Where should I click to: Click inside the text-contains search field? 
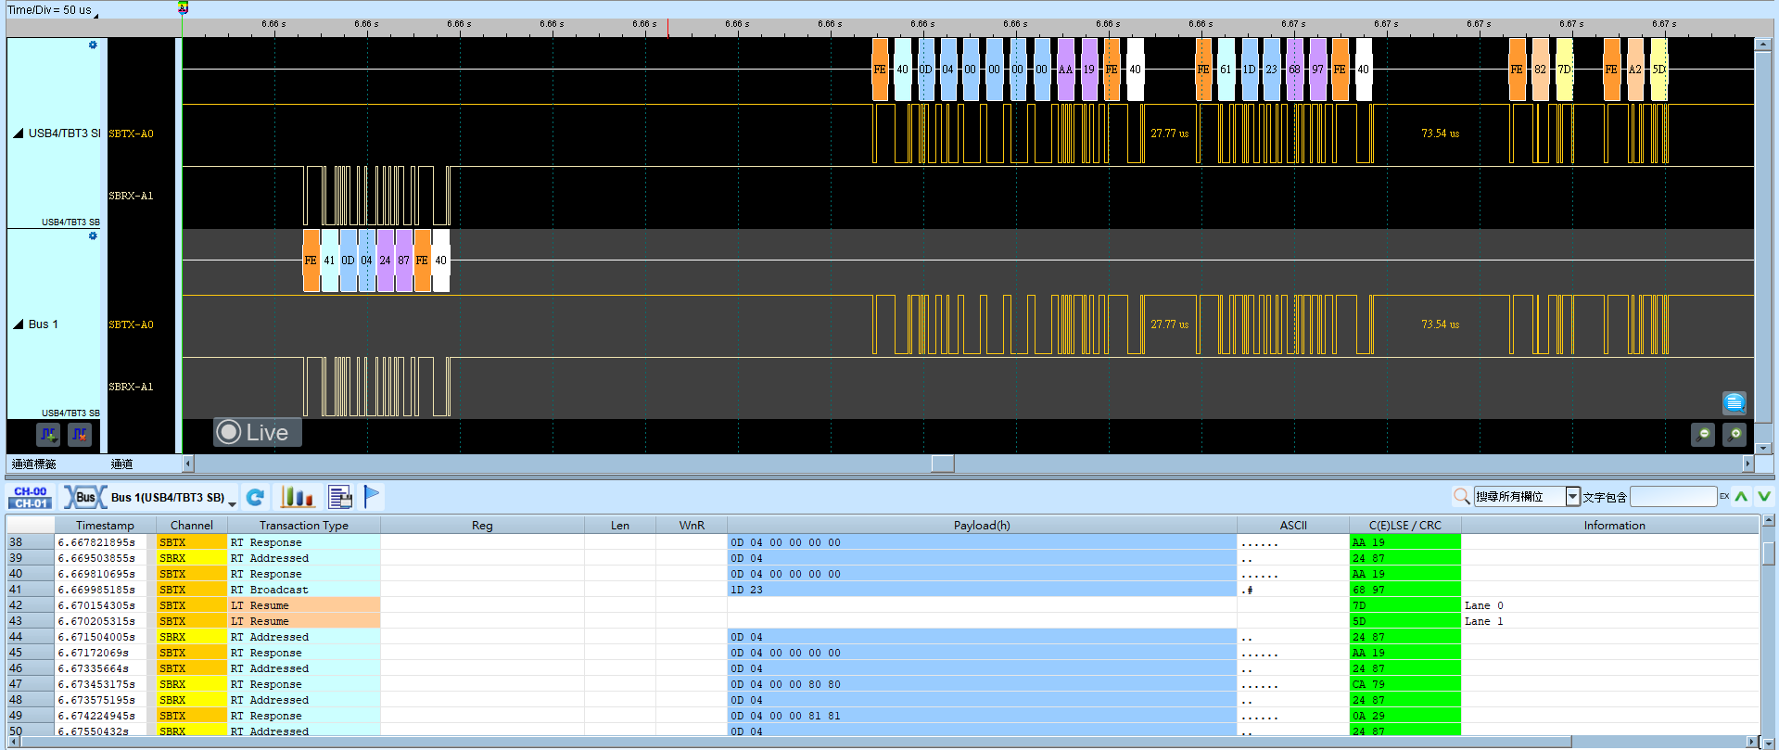click(x=1673, y=497)
